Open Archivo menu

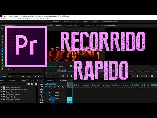pos(3,19)
